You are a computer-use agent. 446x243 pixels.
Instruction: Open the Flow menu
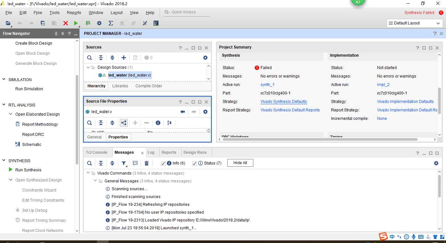(38, 13)
